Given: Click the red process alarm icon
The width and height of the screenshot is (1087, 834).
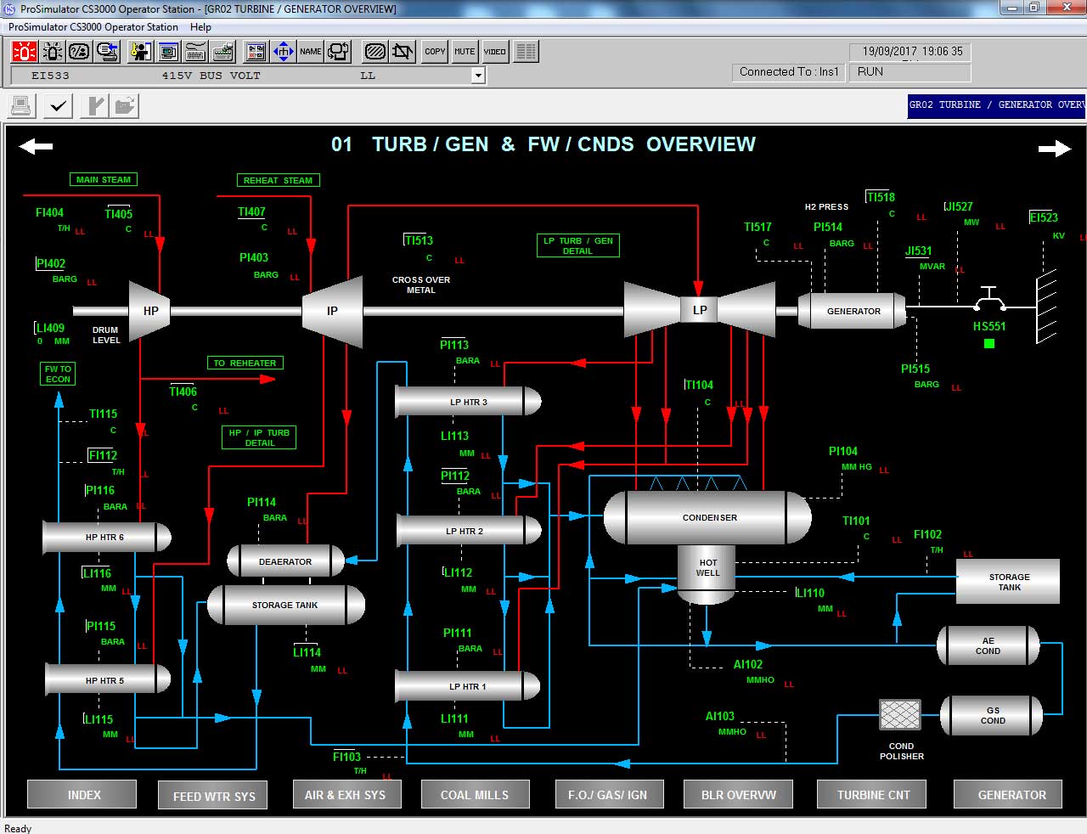Looking at the screenshot, I should (24, 52).
